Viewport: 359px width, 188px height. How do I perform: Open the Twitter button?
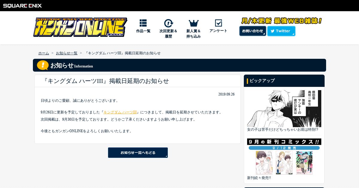(x=281, y=31)
